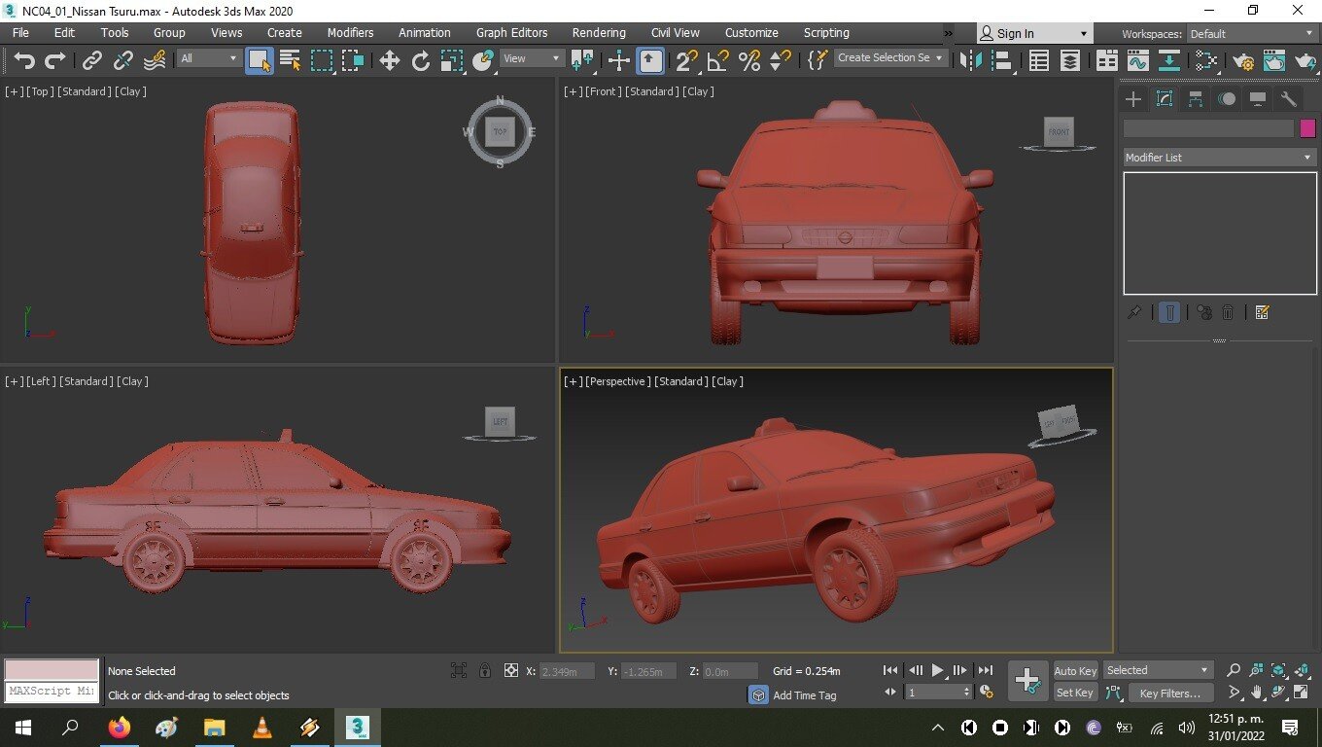This screenshot has width=1322, height=747.
Task: Click the large Set Keys plus button
Action: pyautogui.click(x=1027, y=681)
